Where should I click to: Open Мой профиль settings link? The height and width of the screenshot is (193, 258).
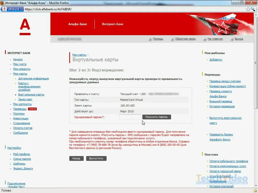click(21, 154)
